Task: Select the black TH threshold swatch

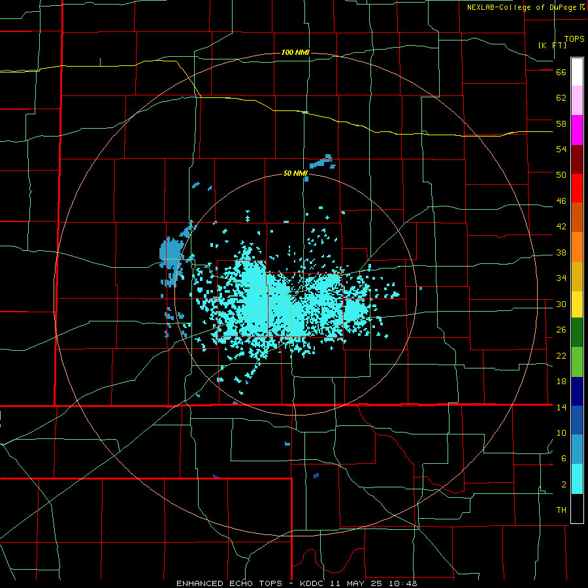Action: coord(577,508)
